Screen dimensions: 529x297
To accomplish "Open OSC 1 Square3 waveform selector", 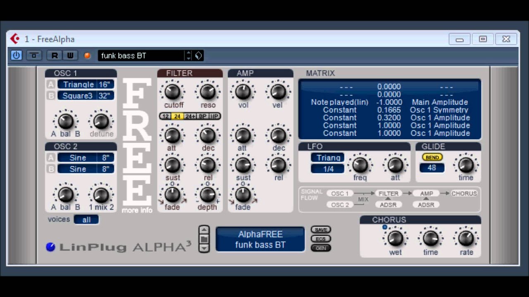I will [78, 96].
